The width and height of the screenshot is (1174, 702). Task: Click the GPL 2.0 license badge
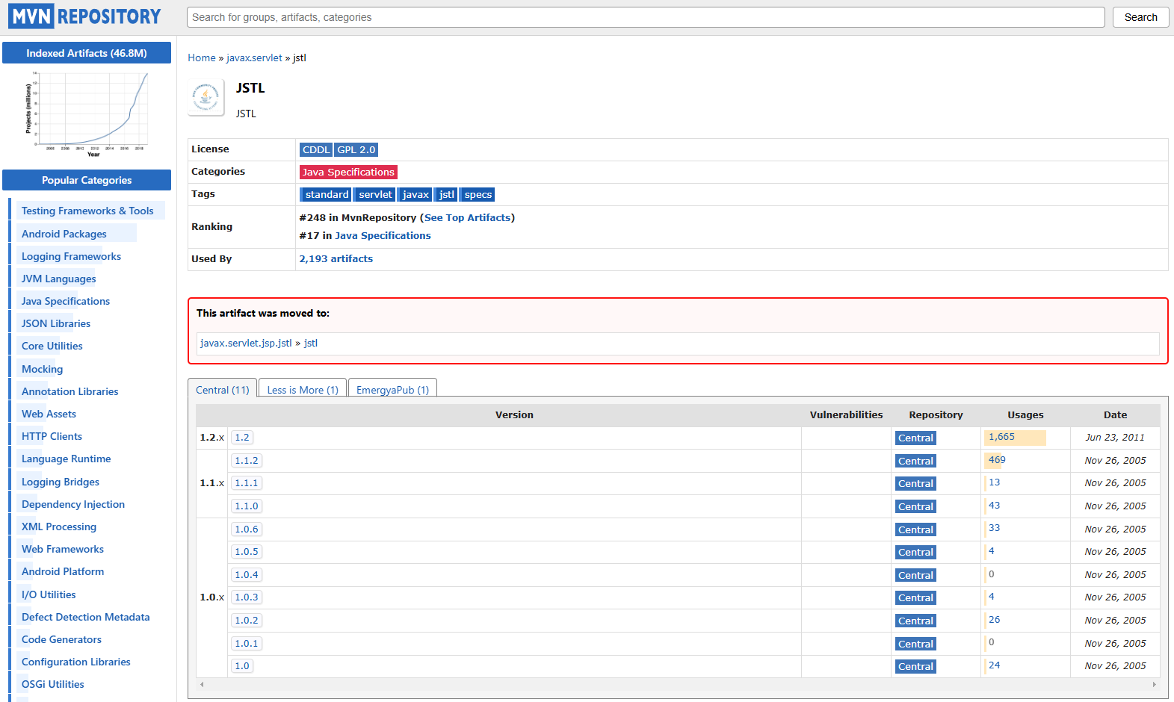356,149
